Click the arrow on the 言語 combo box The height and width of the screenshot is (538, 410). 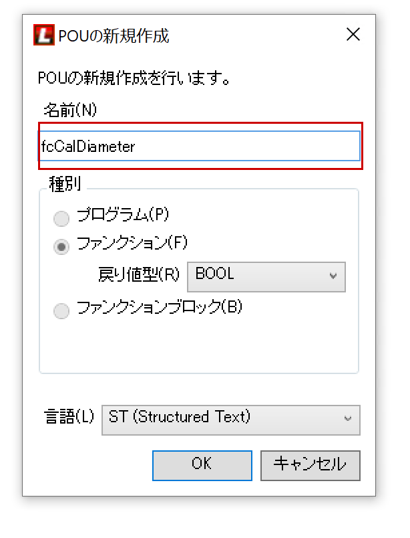(348, 420)
